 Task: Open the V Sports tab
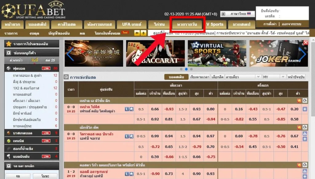215,25
